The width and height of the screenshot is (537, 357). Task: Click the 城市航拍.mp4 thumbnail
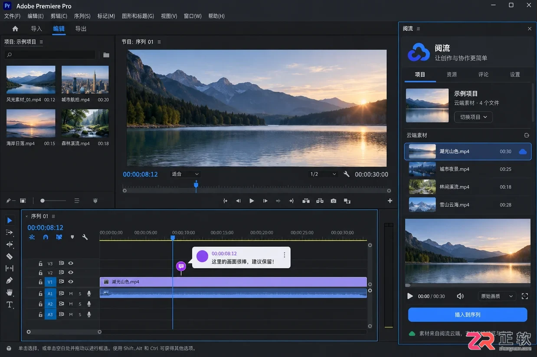[x=85, y=80]
